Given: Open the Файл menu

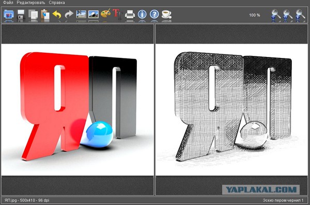Looking at the screenshot, I should pos(8,3).
